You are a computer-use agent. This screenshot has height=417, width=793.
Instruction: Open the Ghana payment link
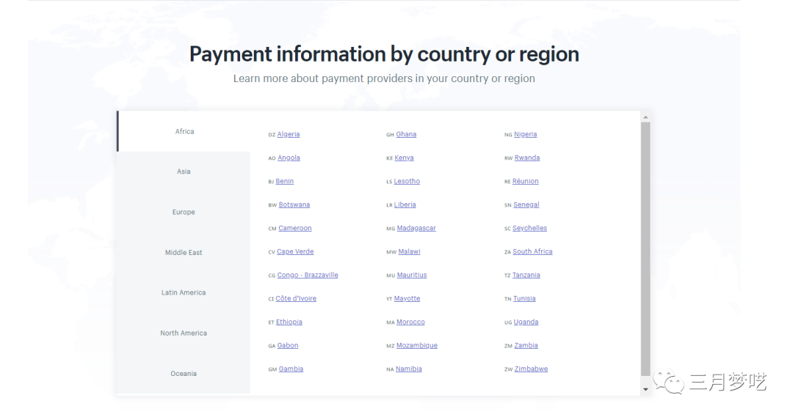pyautogui.click(x=406, y=135)
